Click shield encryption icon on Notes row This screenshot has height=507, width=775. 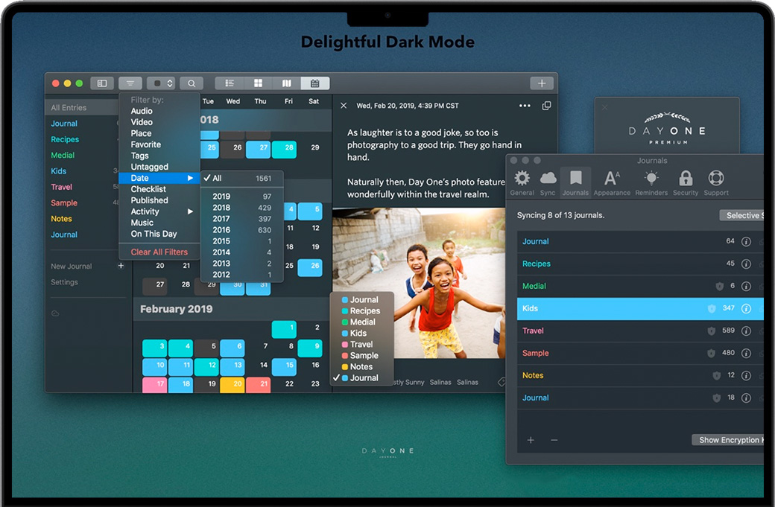tap(716, 376)
